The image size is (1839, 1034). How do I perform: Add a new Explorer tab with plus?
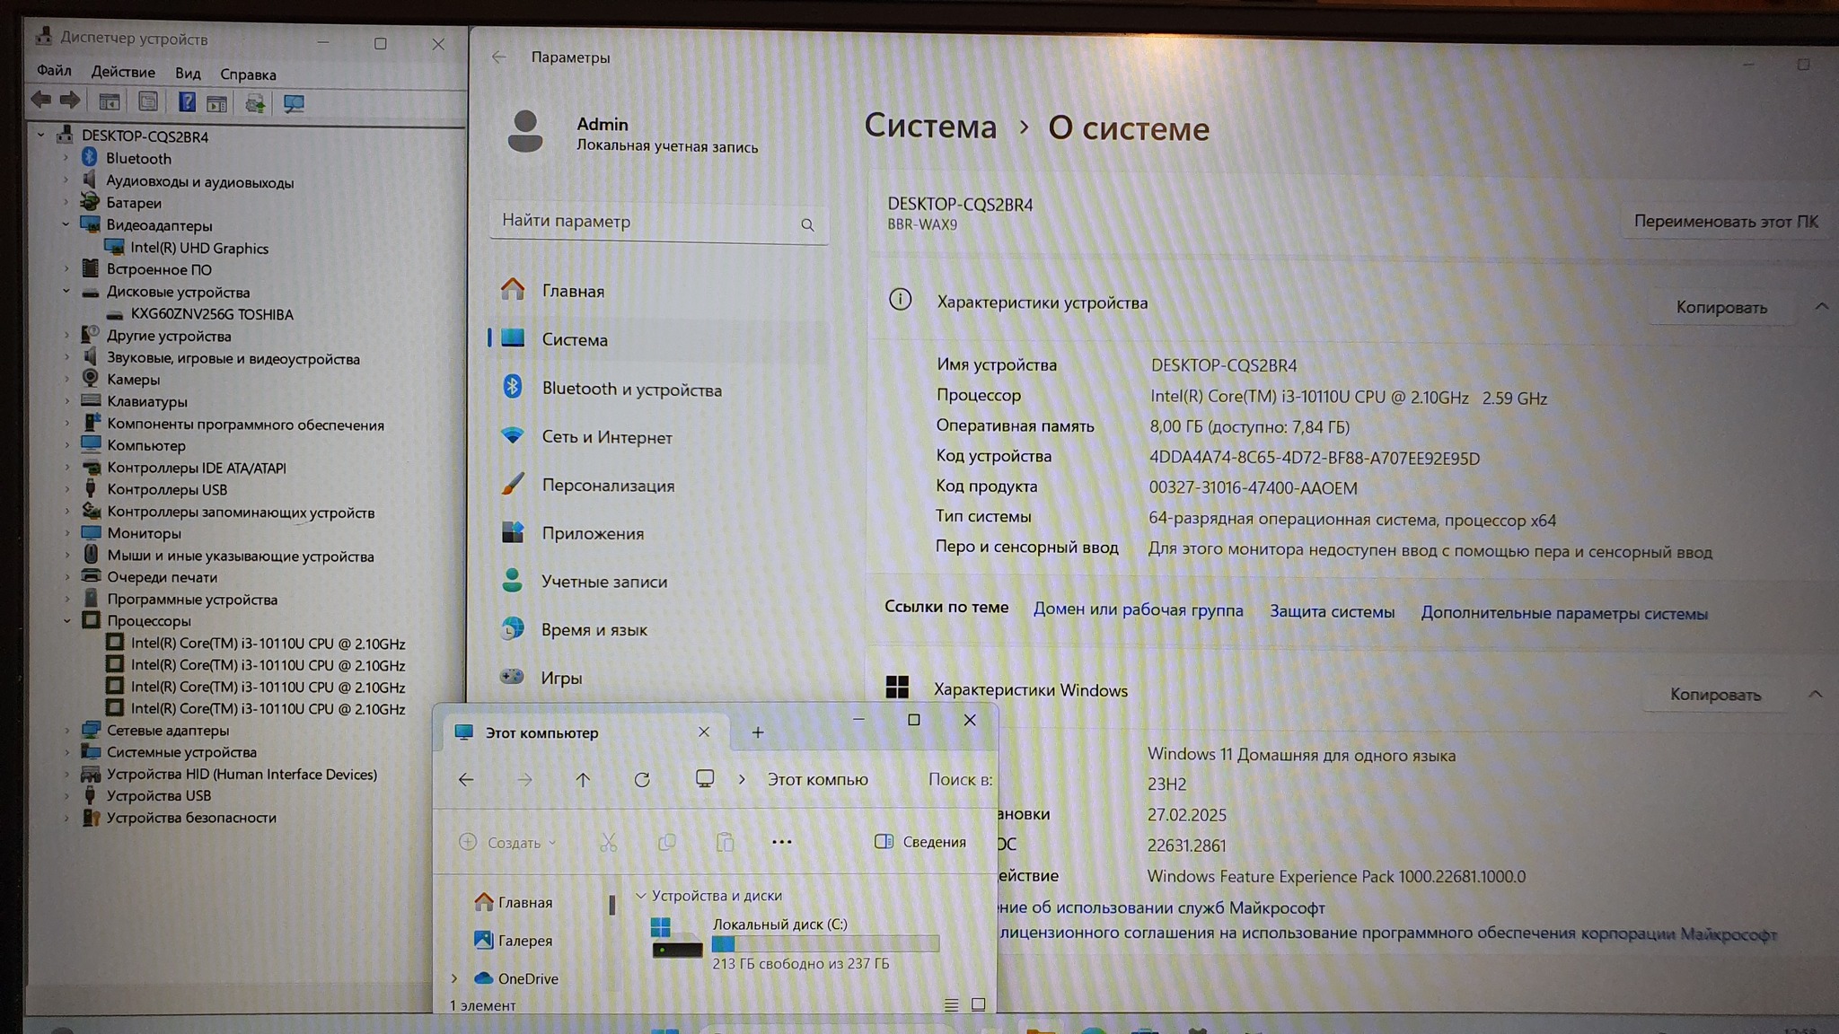pos(758,733)
